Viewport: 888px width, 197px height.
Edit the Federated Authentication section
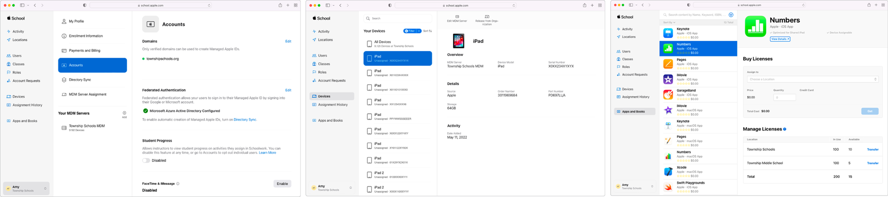(x=288, y=90)
